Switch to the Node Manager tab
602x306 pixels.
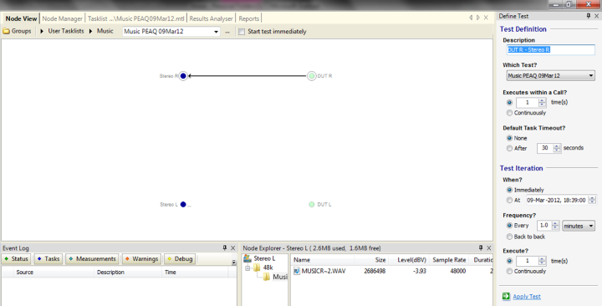(62, 18)
